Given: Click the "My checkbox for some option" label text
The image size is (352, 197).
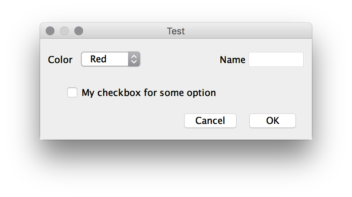Looking at the screenshot, I should (x=148, y=93).
